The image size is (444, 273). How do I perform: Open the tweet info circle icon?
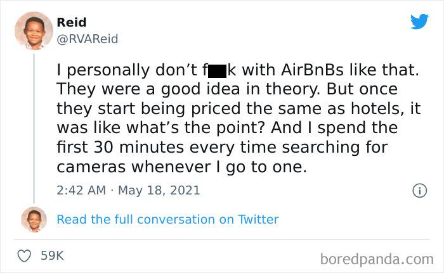click(x=419, y=191)
